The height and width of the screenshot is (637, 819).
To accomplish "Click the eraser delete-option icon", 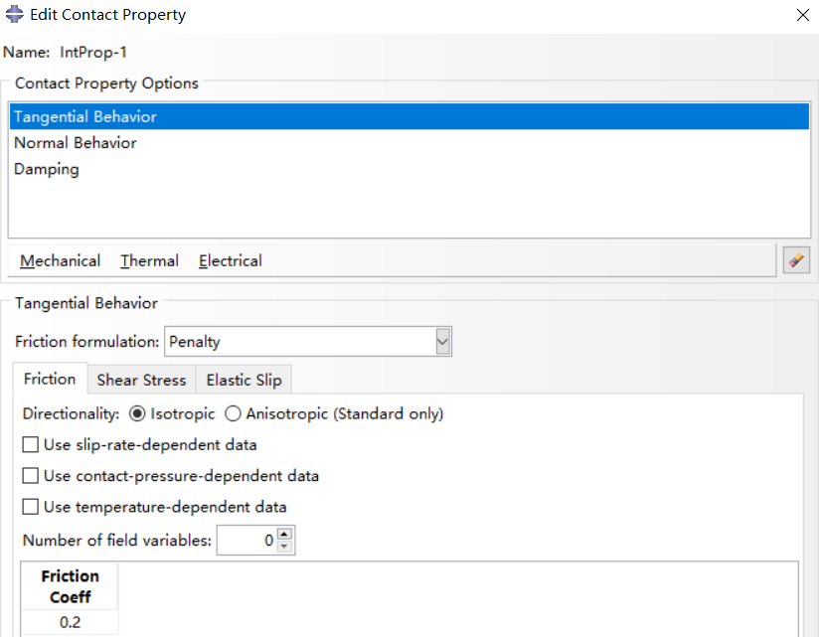I will click(x=796, y=259).
